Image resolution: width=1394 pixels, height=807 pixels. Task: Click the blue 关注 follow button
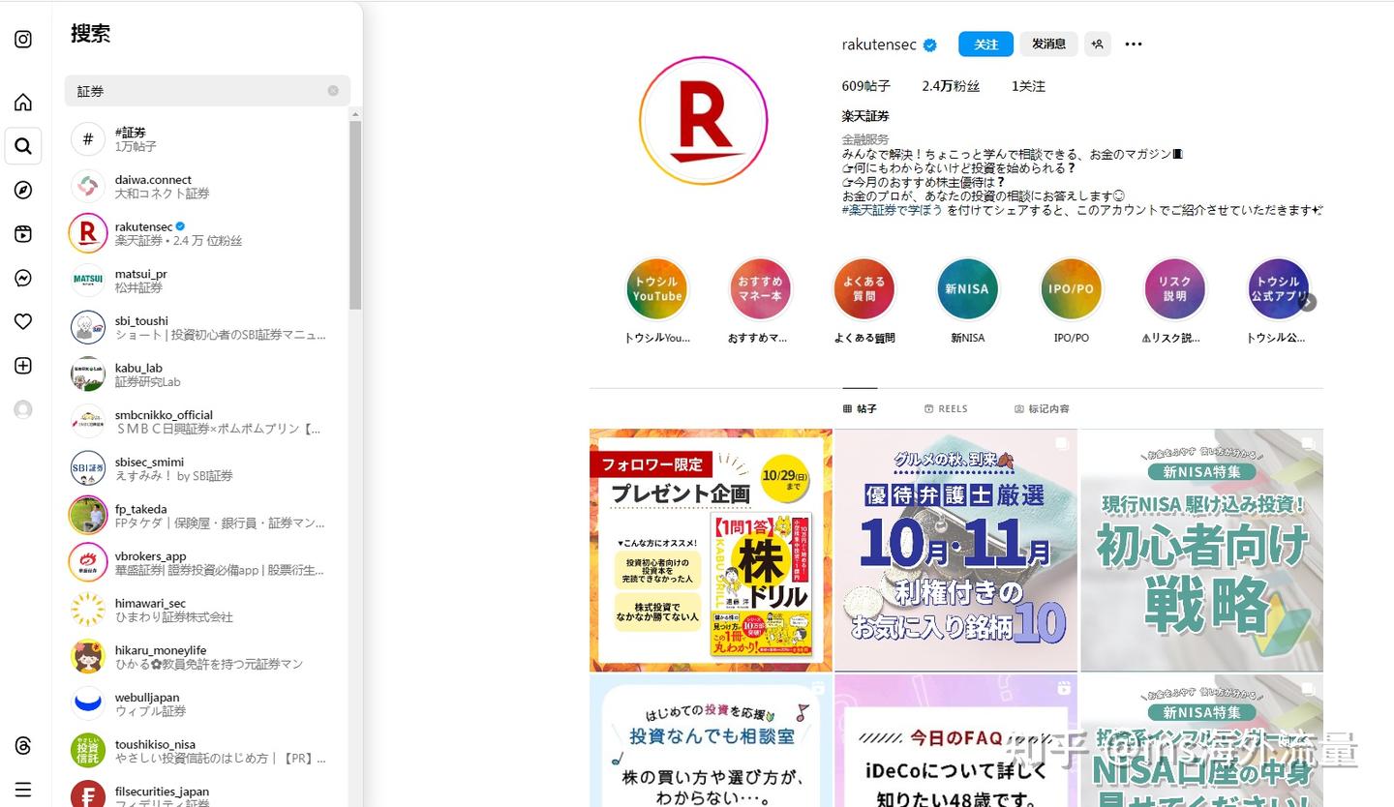pyautogui.click(x=985, y=44)
